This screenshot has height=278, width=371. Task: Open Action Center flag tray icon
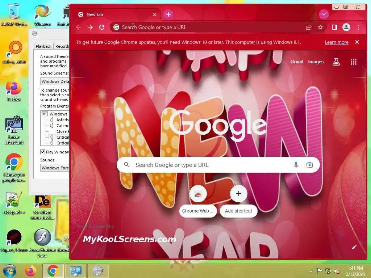(x=319, y=271)
